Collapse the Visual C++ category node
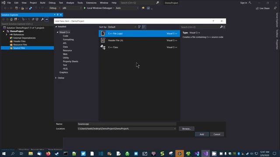Viewport: 280px width, 157px height. 57,32
